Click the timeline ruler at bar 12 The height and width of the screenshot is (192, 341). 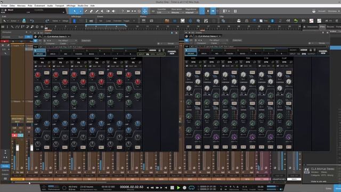pos(158,27)
